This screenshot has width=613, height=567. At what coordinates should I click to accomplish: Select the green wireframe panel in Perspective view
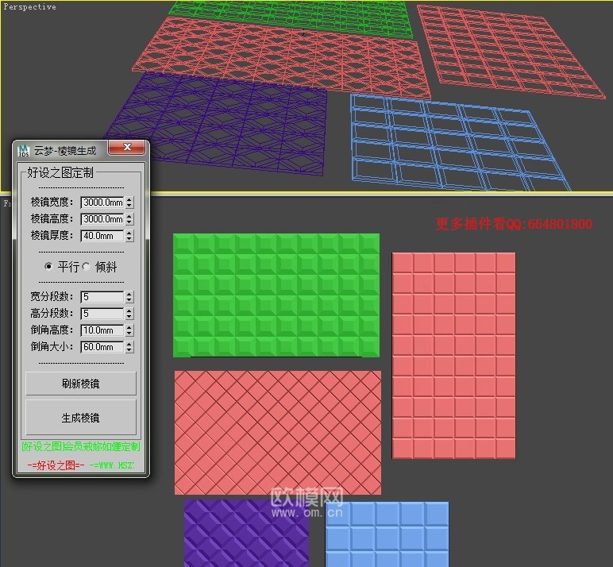(x=291, y=19)
